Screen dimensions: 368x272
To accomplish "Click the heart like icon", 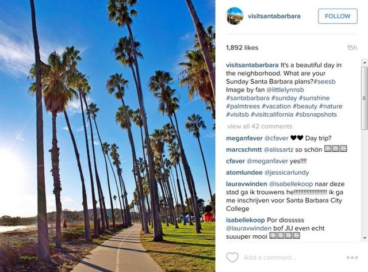I will (232, 257).
